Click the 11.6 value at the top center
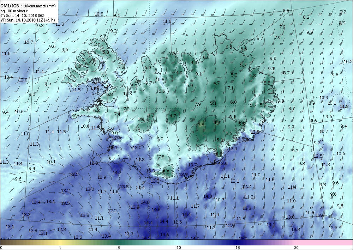This screenshot has width=353, height=250. coord(167,22)
